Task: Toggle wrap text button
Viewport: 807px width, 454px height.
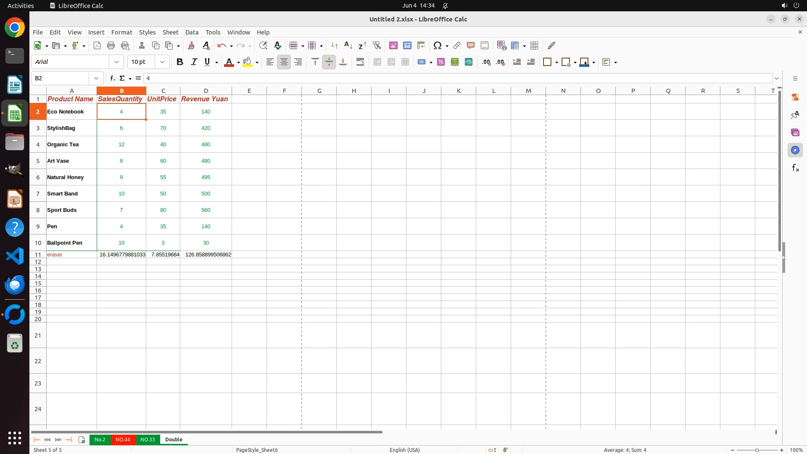Action: [x=360, y=62]
